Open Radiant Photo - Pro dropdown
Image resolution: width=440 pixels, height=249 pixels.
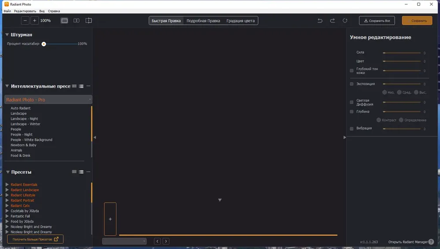48,100
